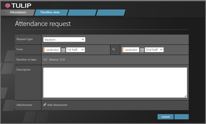This screenshot has width=206, height=124.
Task: Select the blank tab after Timeline view
Action: click(82, 13)
